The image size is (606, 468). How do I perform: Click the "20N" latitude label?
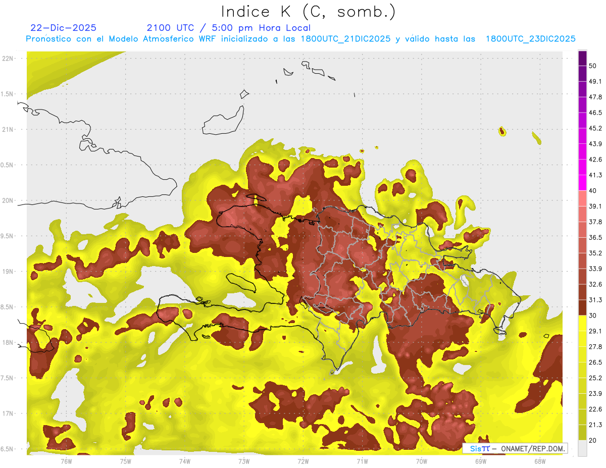click(8, 200)
